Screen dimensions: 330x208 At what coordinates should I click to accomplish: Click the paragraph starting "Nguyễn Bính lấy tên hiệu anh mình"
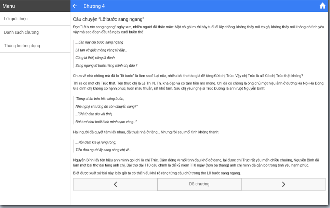196,163
